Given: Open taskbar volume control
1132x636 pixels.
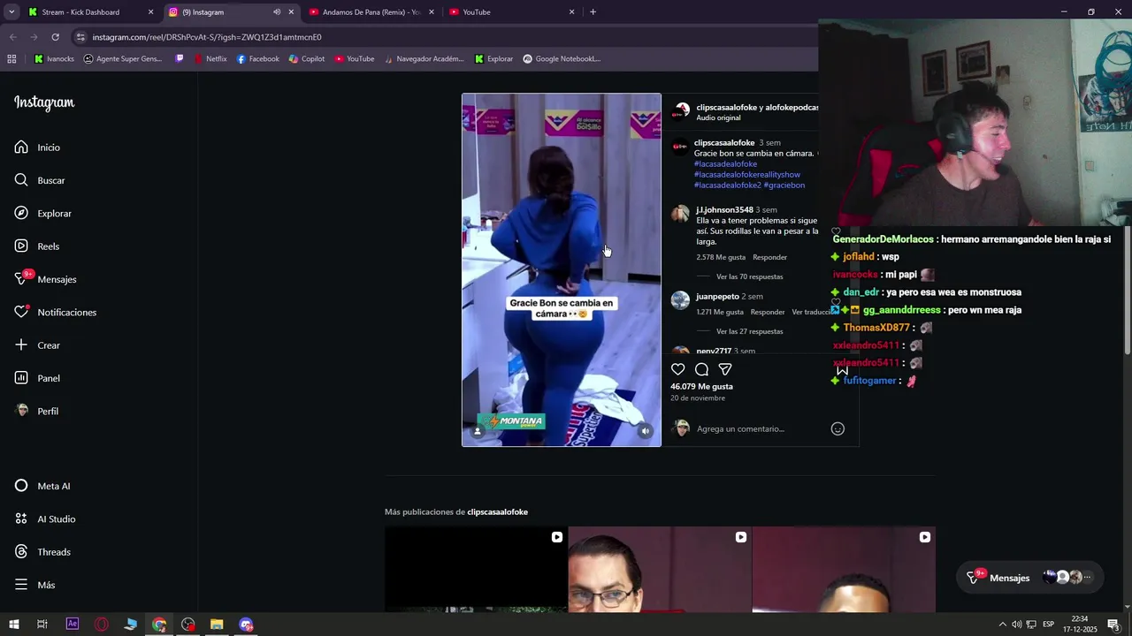Looking at the screenshot, I should [x=1016, y=625].
